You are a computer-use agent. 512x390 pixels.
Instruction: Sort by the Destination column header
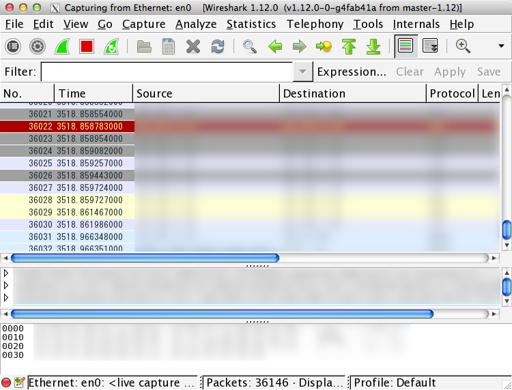click(353, 93)
